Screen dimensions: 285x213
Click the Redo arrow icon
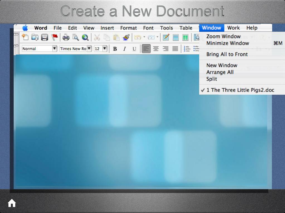(151, 37)
